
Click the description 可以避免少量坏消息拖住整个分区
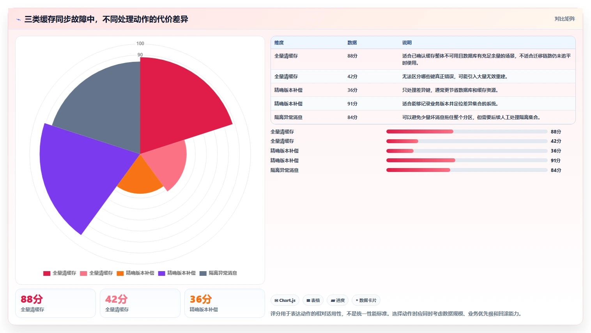[471, 117]
